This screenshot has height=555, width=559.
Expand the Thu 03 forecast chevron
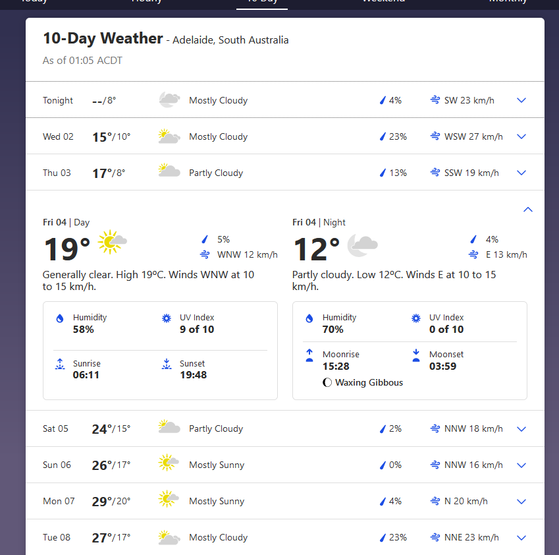point(521,173)
